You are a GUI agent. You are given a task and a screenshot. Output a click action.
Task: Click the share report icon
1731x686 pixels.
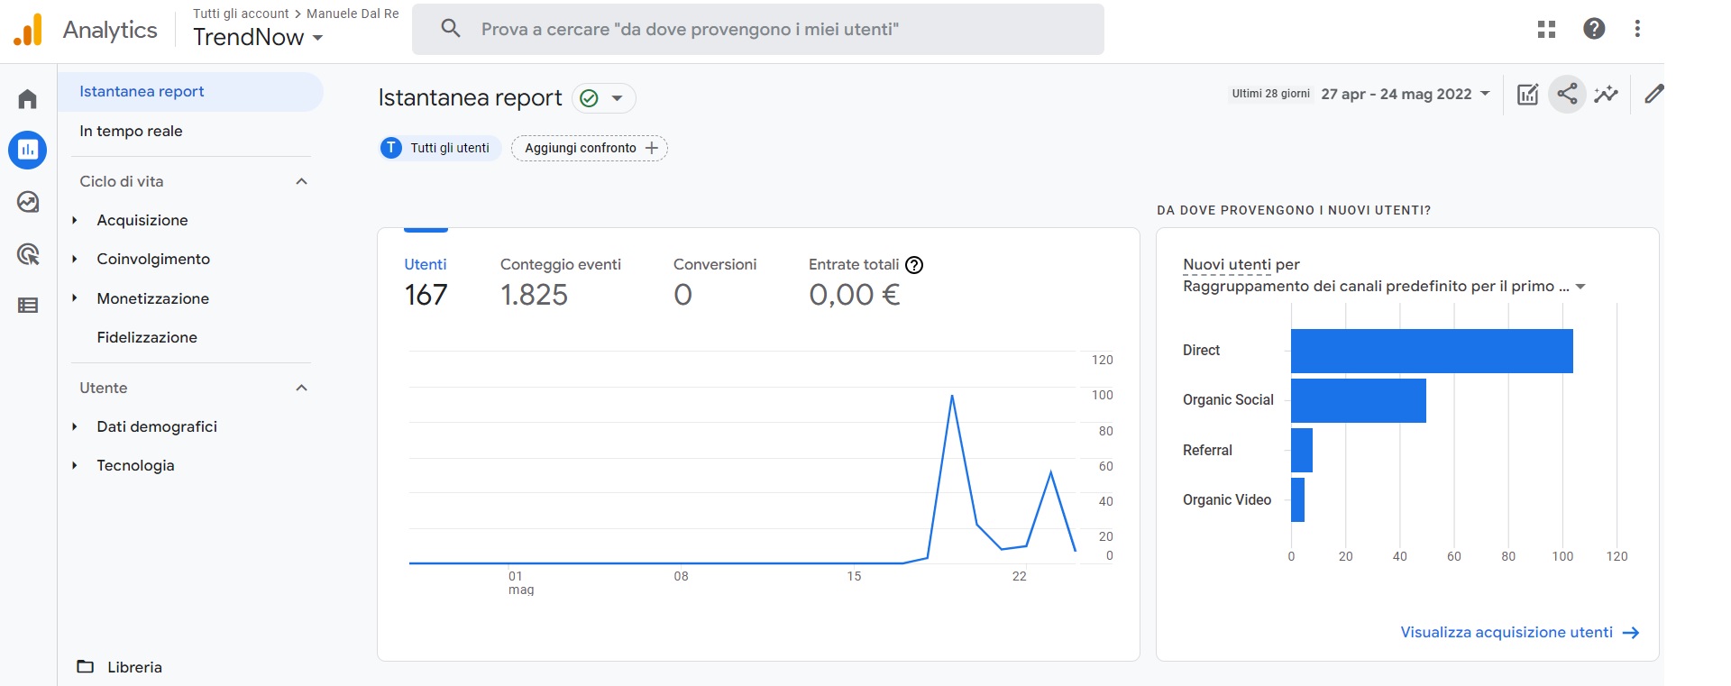(1567, 94)
